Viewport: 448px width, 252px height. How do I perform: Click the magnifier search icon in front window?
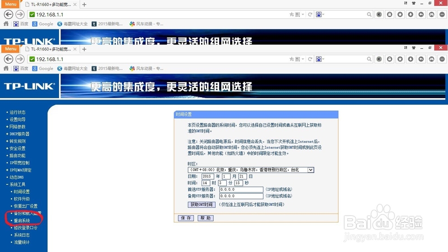coord(369,59)
